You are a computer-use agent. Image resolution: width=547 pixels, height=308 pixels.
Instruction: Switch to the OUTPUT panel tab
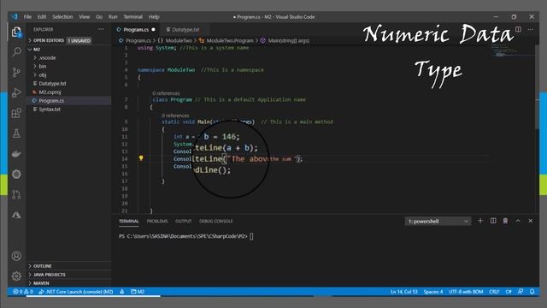coord(184,221)
